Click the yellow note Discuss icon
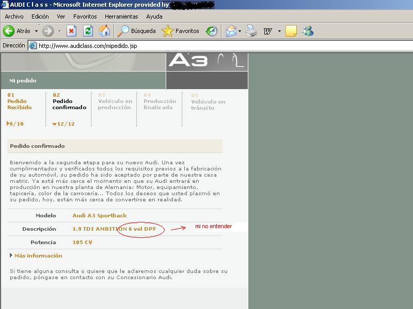The image size is (413, 309). point(291,31)
